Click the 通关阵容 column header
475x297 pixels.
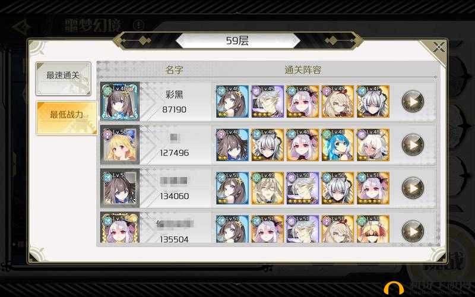click(x=303, y=70)
